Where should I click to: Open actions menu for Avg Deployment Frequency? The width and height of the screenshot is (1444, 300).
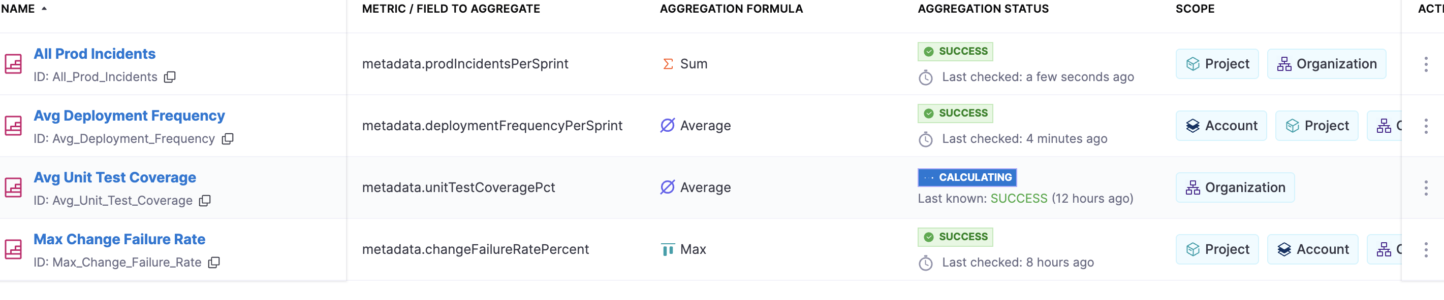pyautogui.click(x=1426, y=126)
